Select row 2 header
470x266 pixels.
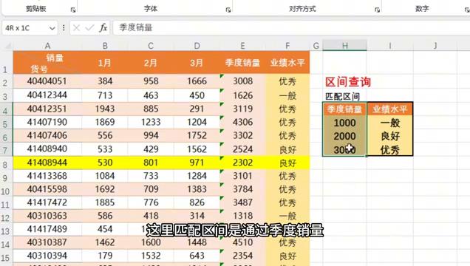coord(7,82)
